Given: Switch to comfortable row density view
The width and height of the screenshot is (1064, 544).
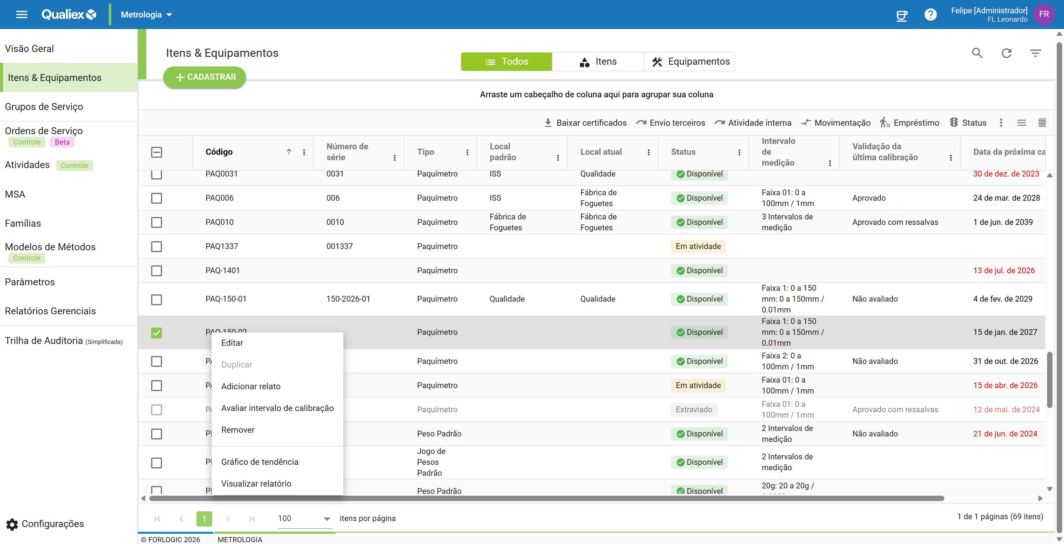Looking at the screenshot, I should [x=1021, y=123].
